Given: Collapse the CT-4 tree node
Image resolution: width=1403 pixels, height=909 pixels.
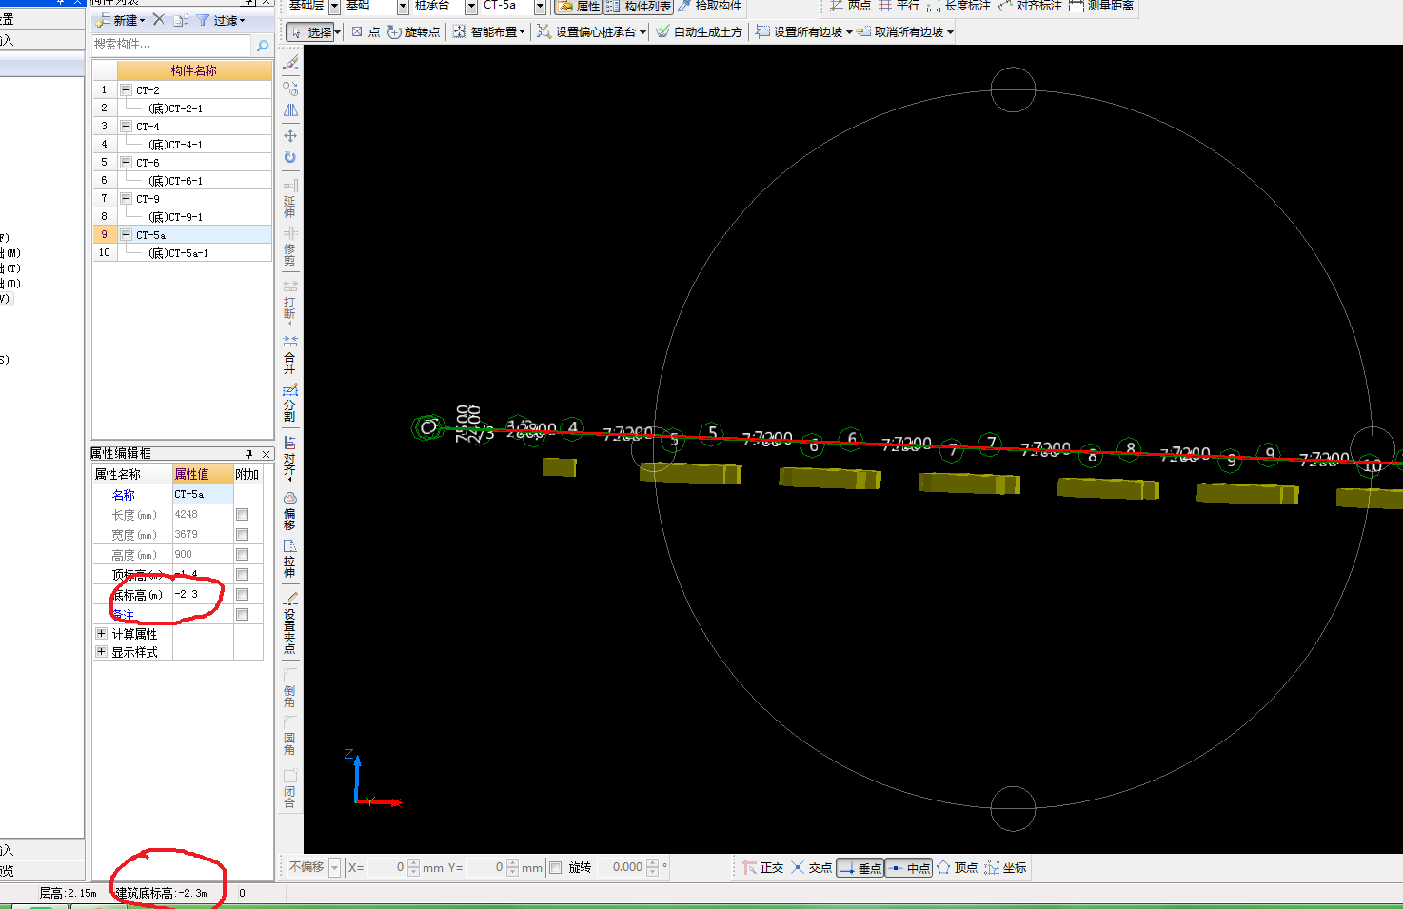Looking at the screenshot, I should click(127, 126).
